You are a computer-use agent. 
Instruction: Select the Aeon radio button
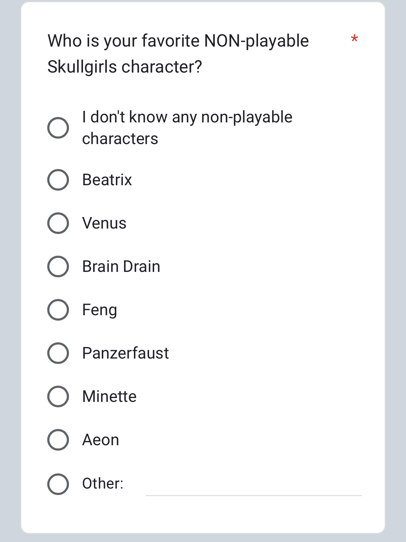pyautogui.click(x=58, y=440)
